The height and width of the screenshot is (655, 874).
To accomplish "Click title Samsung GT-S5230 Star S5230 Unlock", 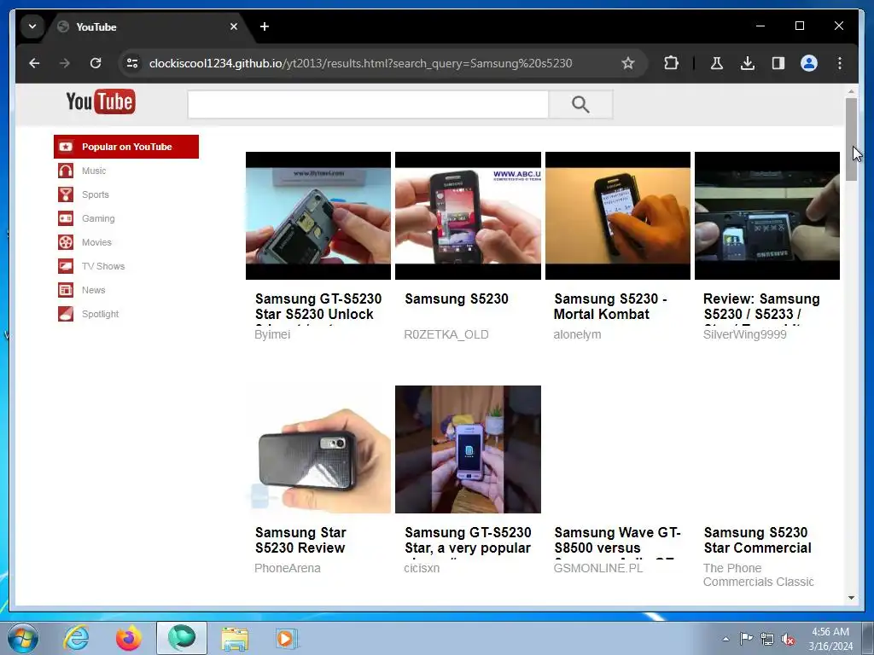I will (x=318, y=307).
